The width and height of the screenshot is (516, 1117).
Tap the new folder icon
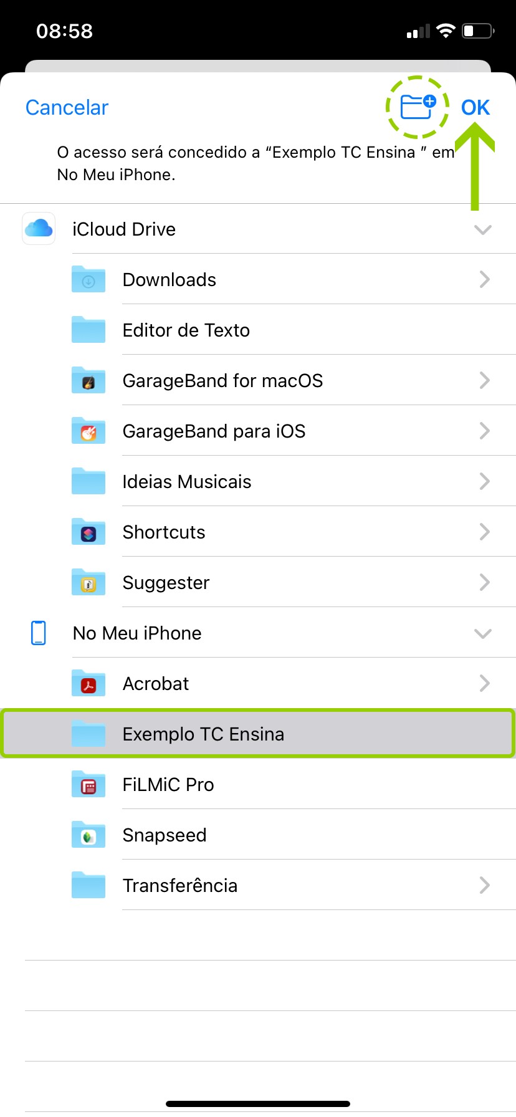418,107
